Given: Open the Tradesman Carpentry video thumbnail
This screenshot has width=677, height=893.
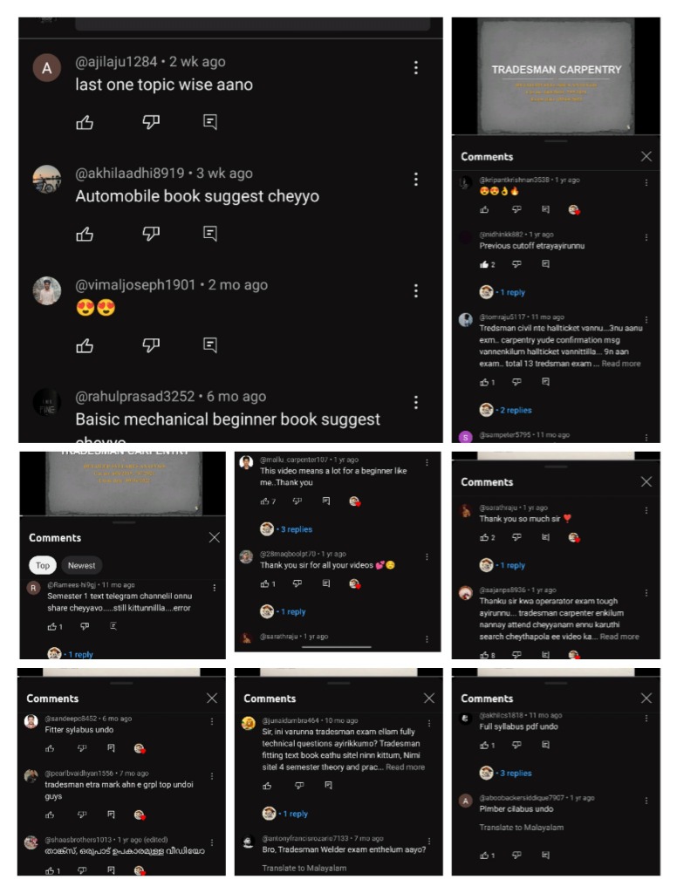Looking at the screenshot, I should point(557,76).
